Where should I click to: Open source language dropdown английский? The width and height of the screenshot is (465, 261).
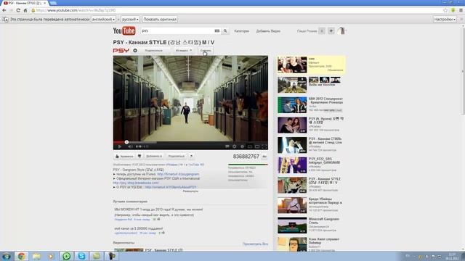[103, 20]
